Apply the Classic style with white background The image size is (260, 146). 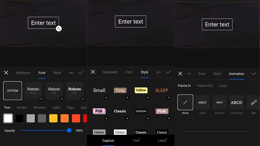click(120, 132)
